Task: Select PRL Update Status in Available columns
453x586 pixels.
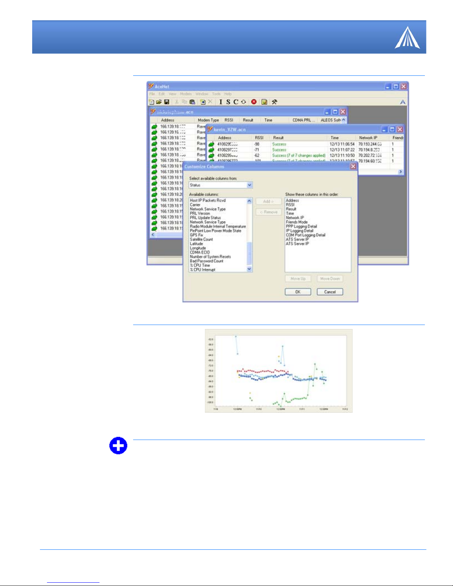Action: tap(205, 218)
